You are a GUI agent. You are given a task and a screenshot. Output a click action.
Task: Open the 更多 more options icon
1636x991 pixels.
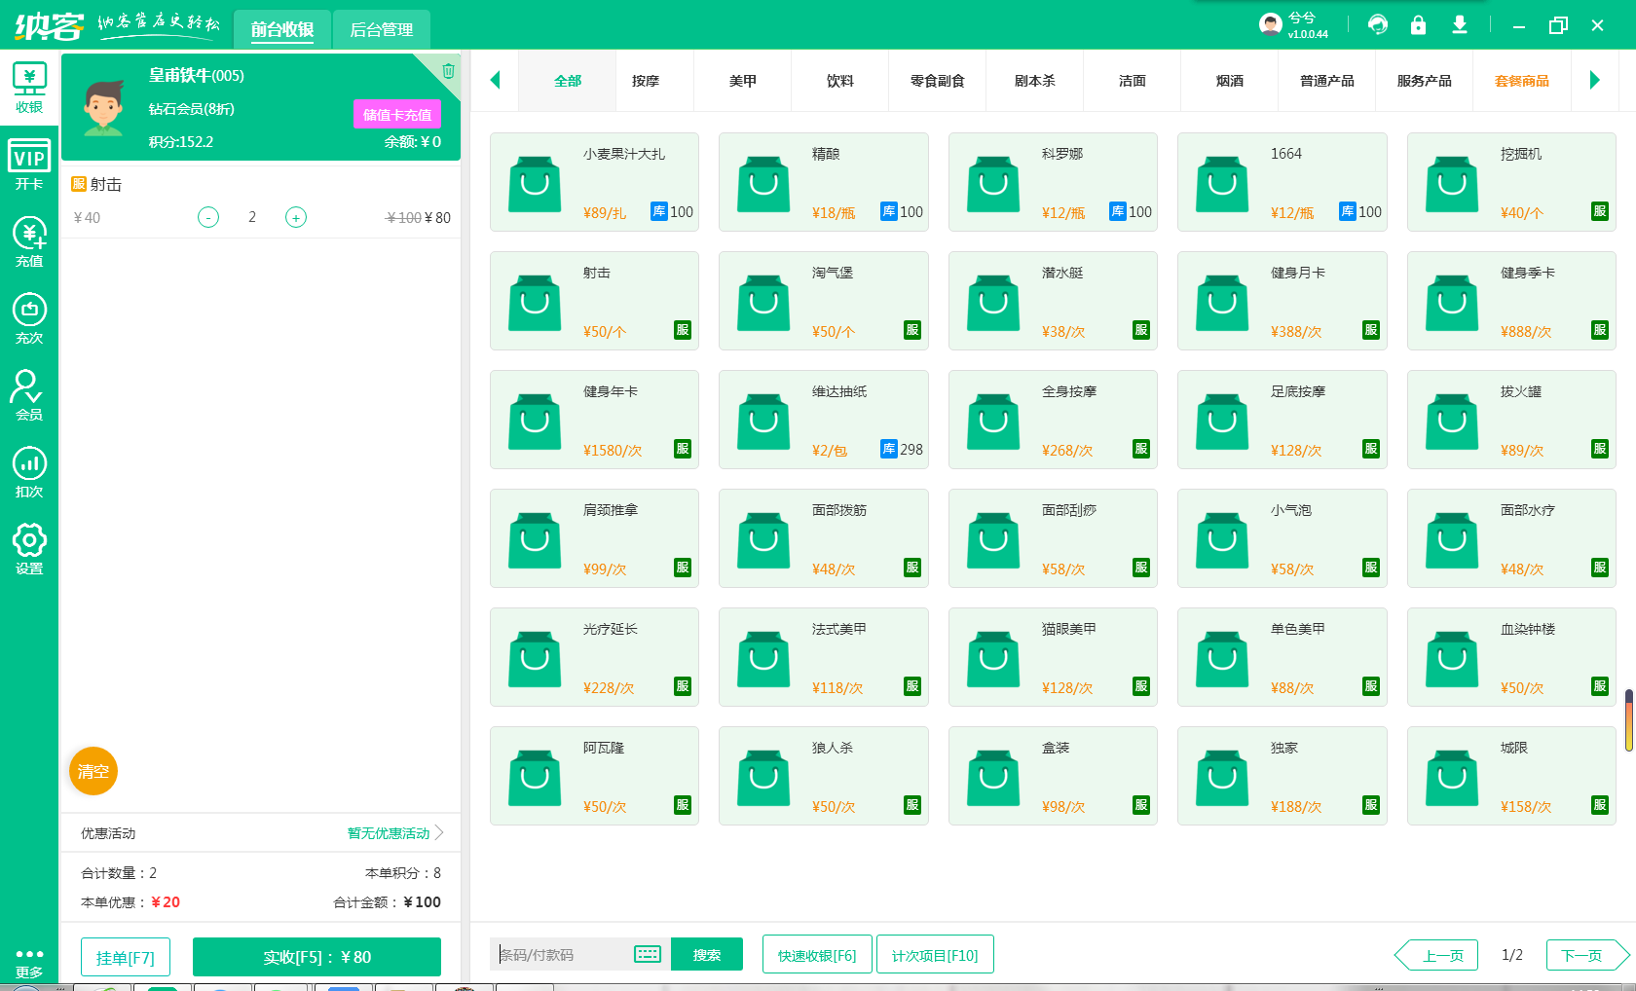[x=29, y=963]
